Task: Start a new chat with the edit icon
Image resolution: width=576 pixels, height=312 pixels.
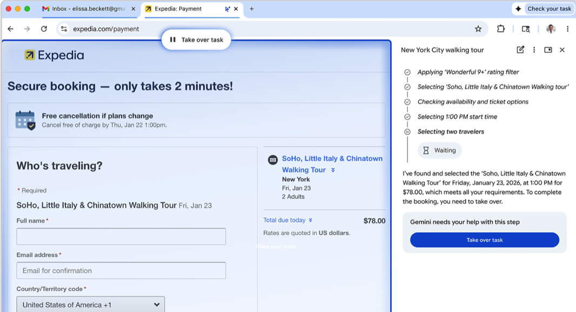Action: tap(520, 50)
